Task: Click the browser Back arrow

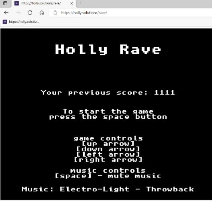Action: (x=6, y=13)
